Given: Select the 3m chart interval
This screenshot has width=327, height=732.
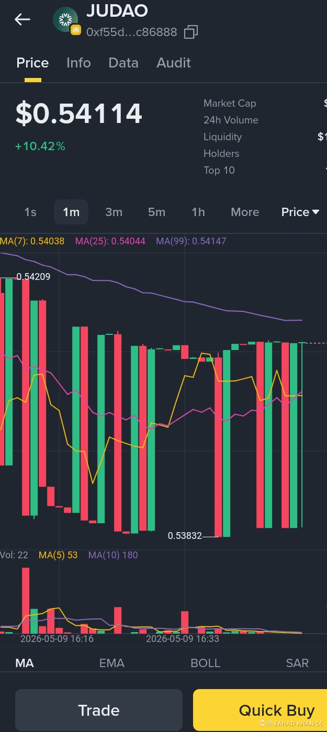Looking at the screenshot, I should point(114,212).
